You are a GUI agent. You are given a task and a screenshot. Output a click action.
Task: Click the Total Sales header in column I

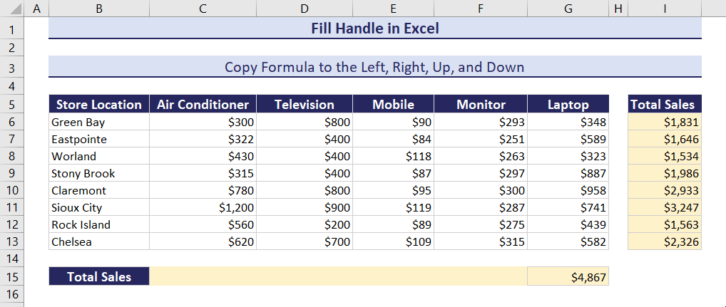click(664, 104)
